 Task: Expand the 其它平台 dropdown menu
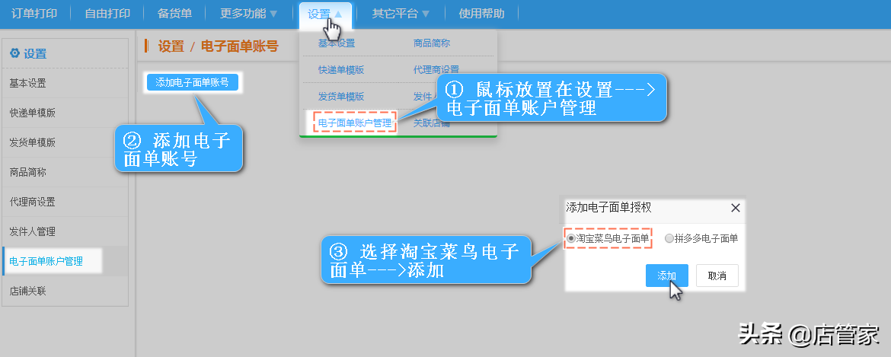pyautogui.click(x=401, y=14)
